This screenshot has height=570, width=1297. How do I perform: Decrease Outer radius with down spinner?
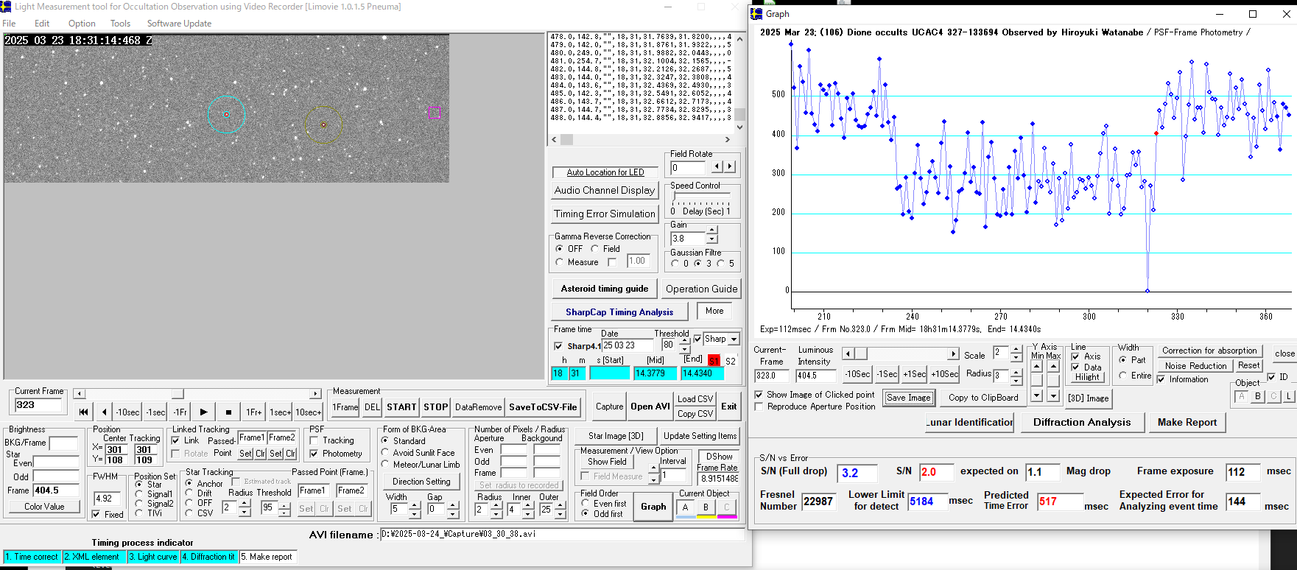[560, 513]
